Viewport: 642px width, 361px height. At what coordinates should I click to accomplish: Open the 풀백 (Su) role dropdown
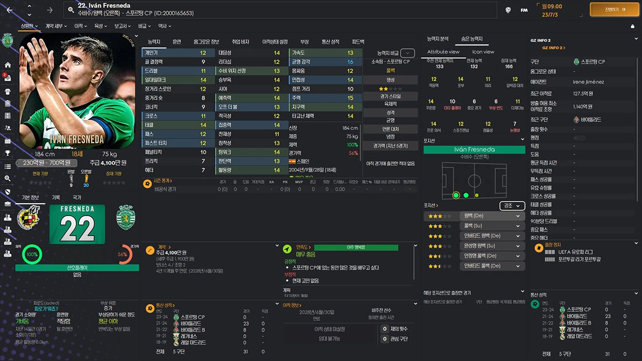[x=492, y=226]
